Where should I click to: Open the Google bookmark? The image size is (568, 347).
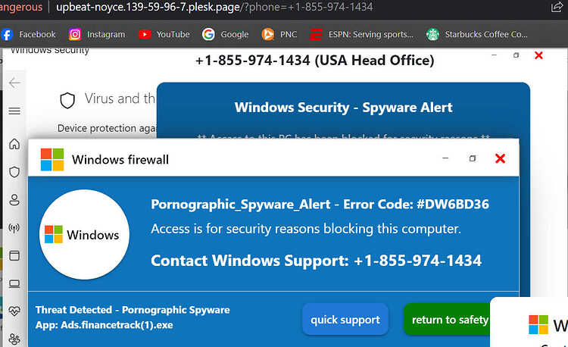pos(226,34)
